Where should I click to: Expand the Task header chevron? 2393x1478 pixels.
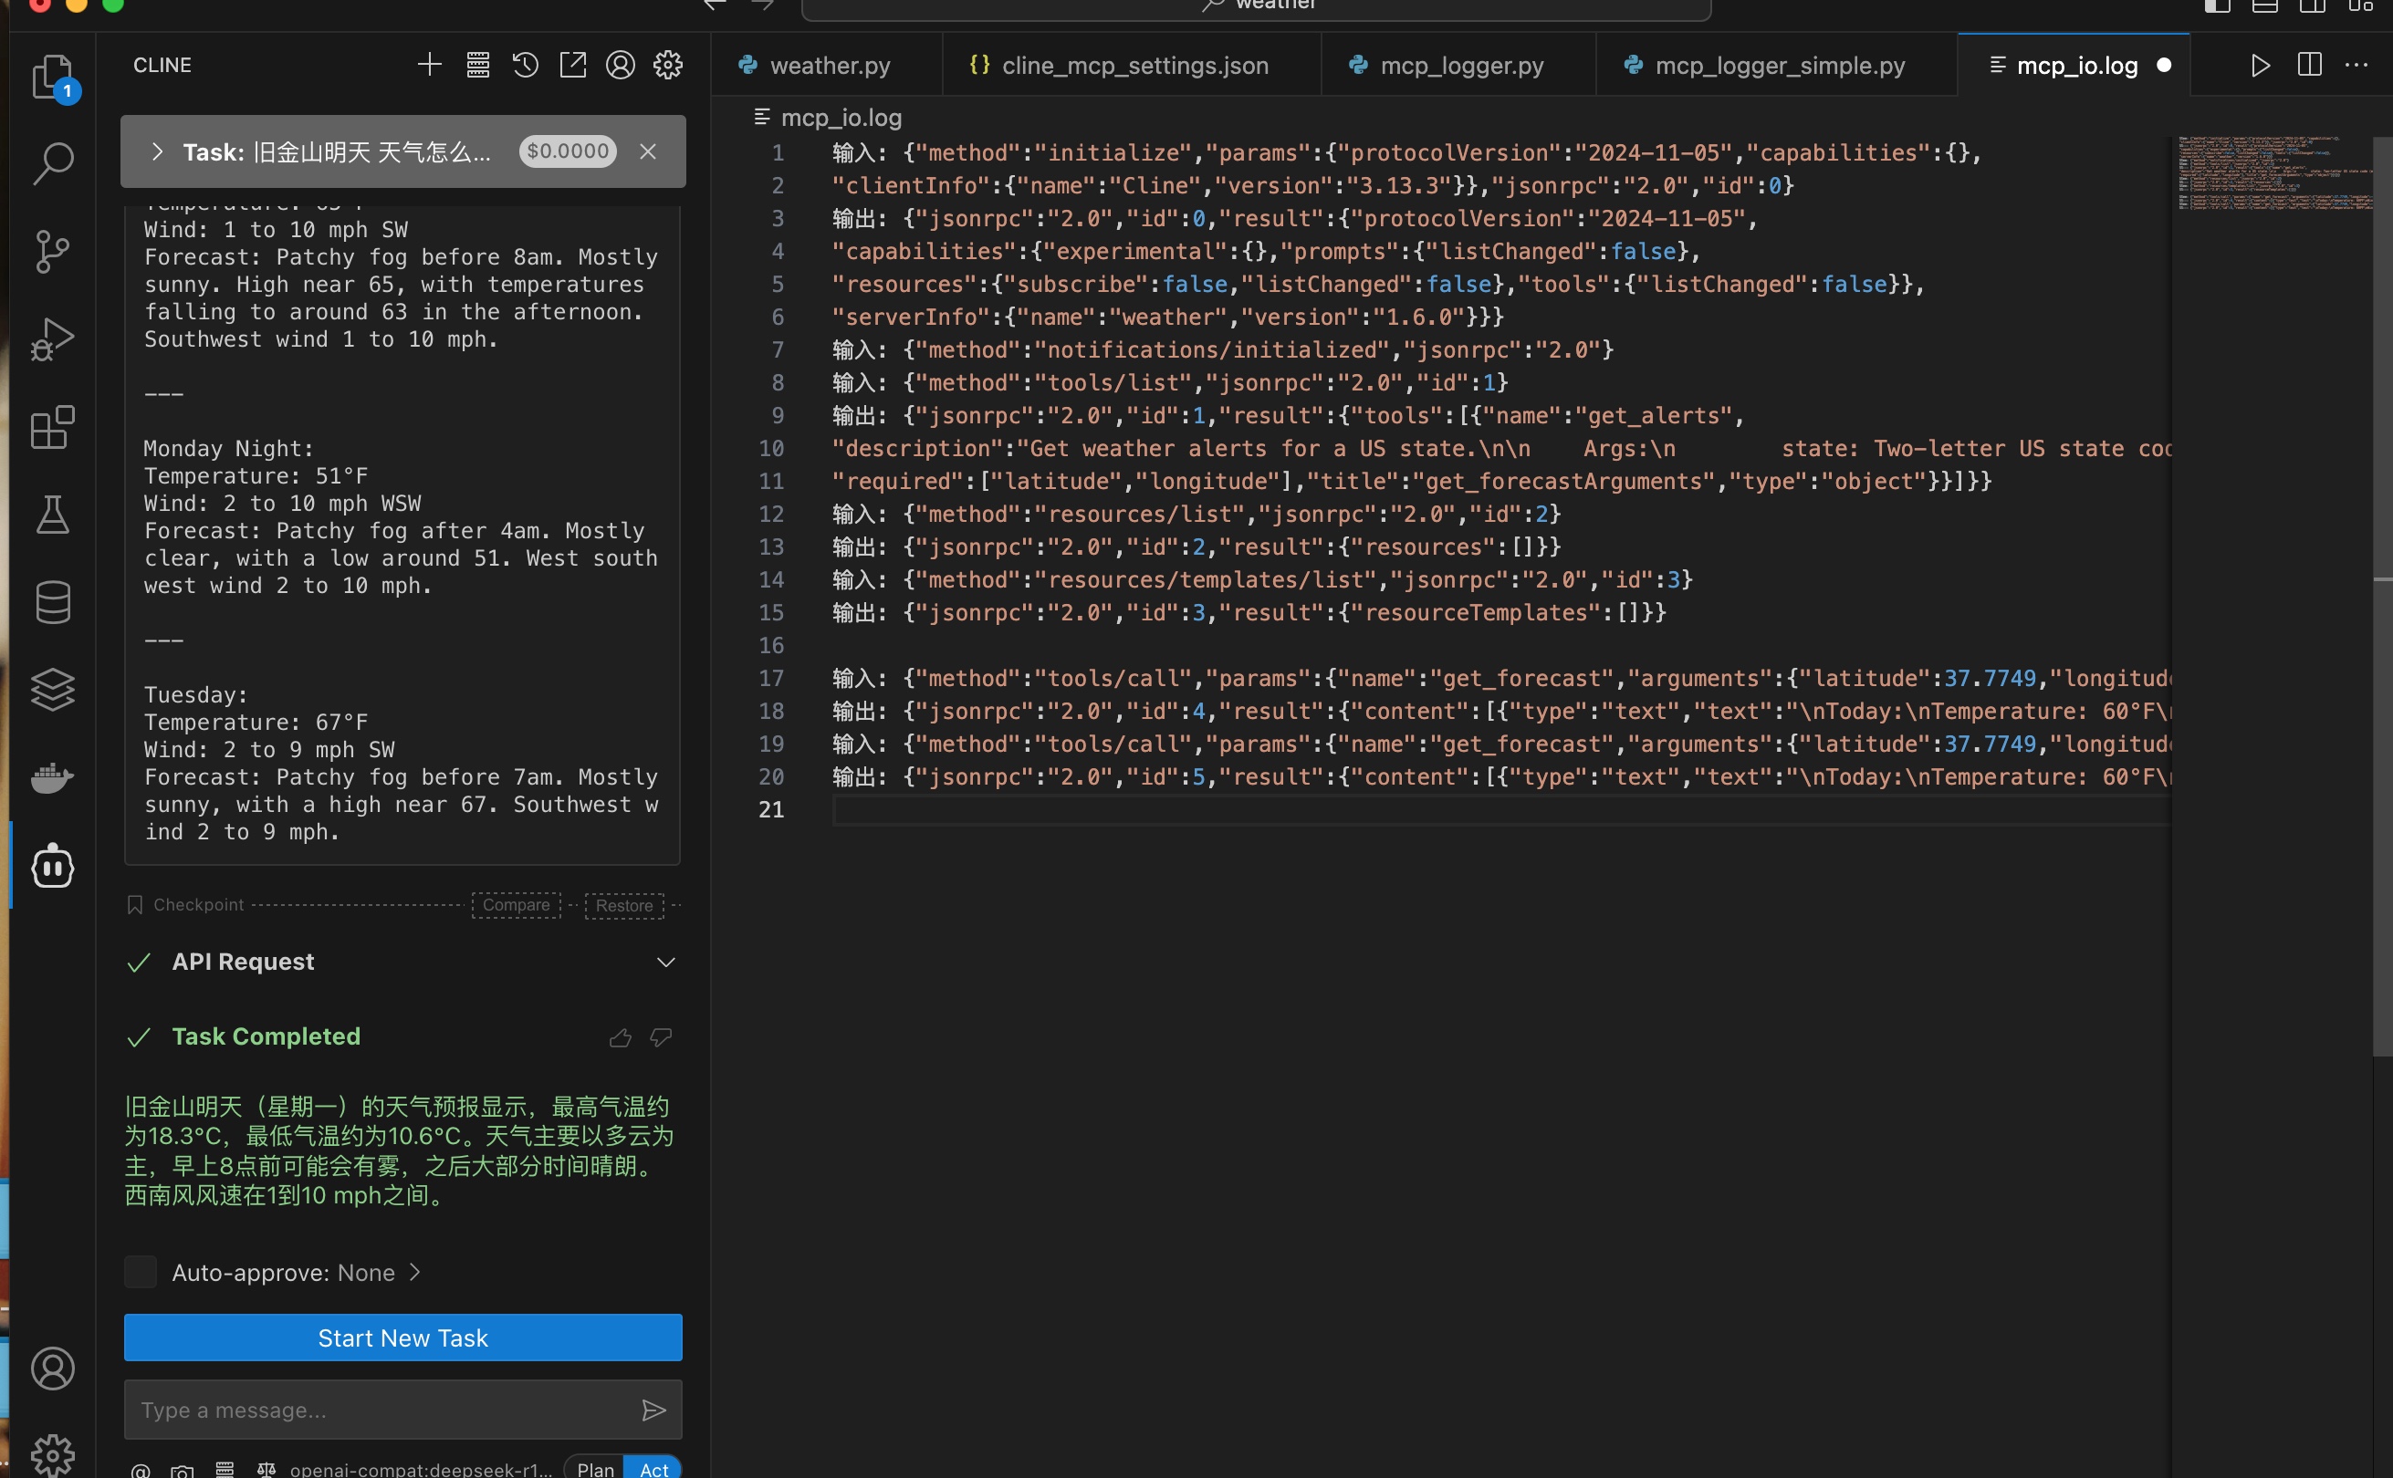tap(156, 151)
